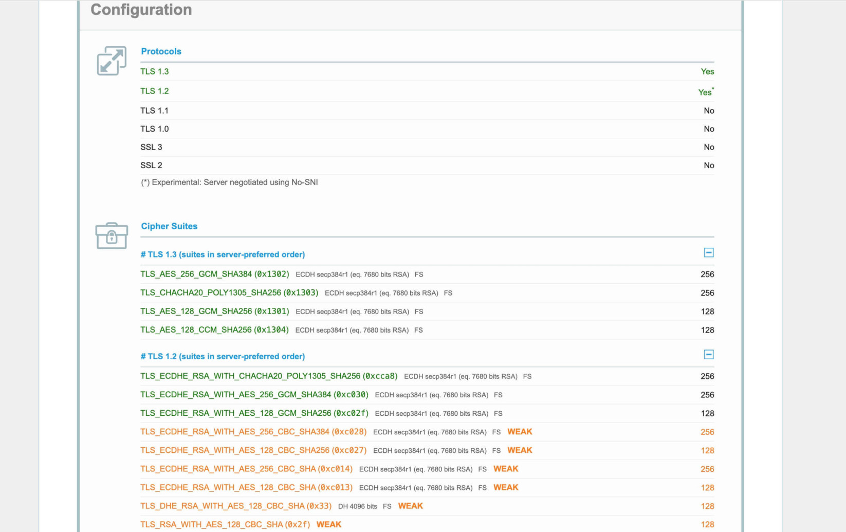This screenshot has height=532, width=846.
Task: Select the SSL 2 protocol label
Action: coord(151,165)
